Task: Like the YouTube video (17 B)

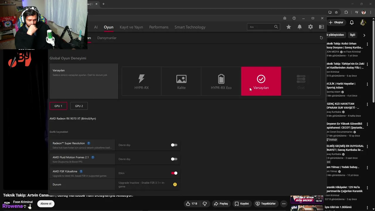Action: coord(191,204)
